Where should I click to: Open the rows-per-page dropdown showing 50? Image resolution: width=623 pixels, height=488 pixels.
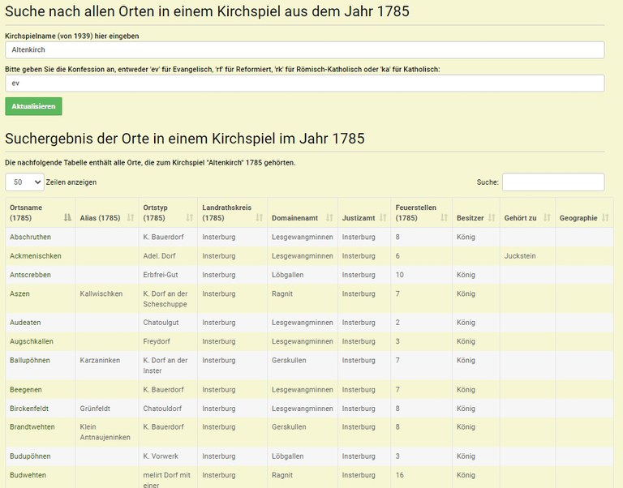(x=24, y=182)
